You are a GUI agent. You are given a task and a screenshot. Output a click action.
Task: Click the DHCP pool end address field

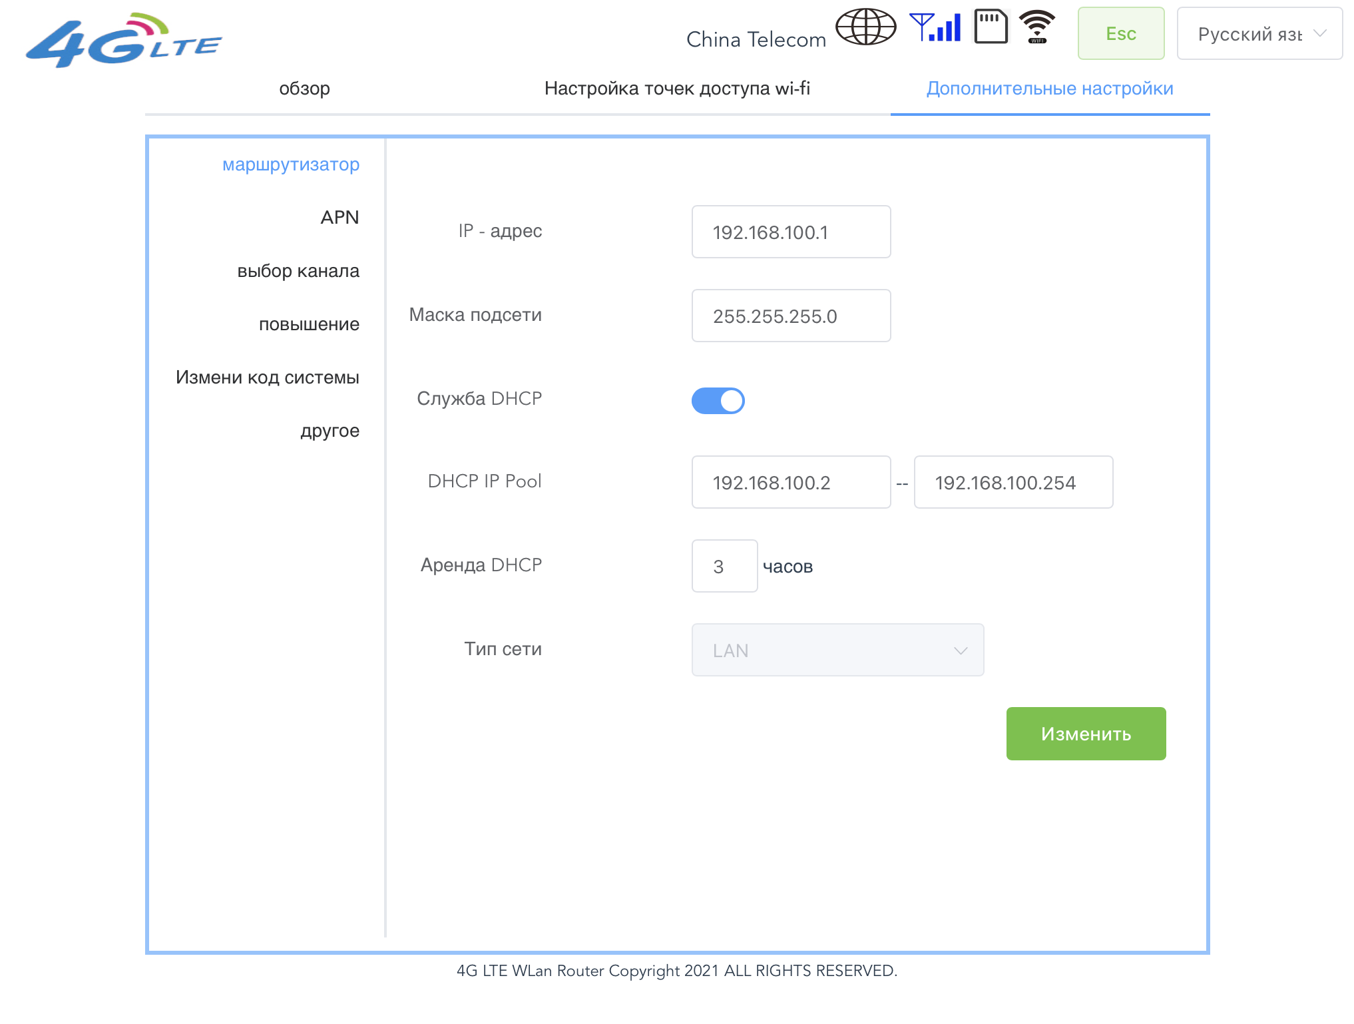[1013, 483]
